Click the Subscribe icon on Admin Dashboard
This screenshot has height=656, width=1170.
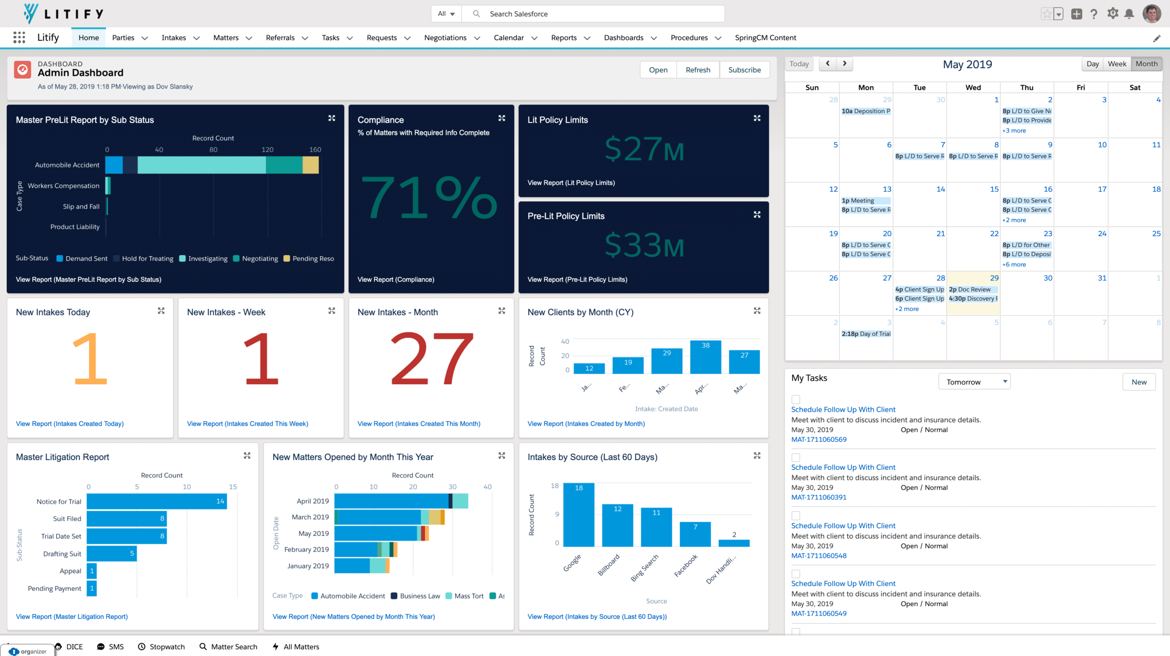[x=743, y=70]
